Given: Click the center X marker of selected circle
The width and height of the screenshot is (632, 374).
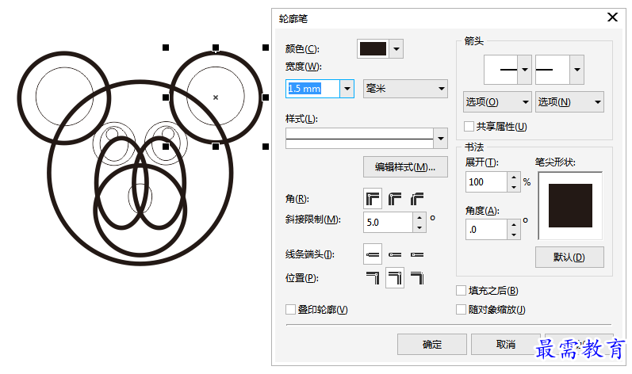Looking at the screenshot, I should (216, 97).
